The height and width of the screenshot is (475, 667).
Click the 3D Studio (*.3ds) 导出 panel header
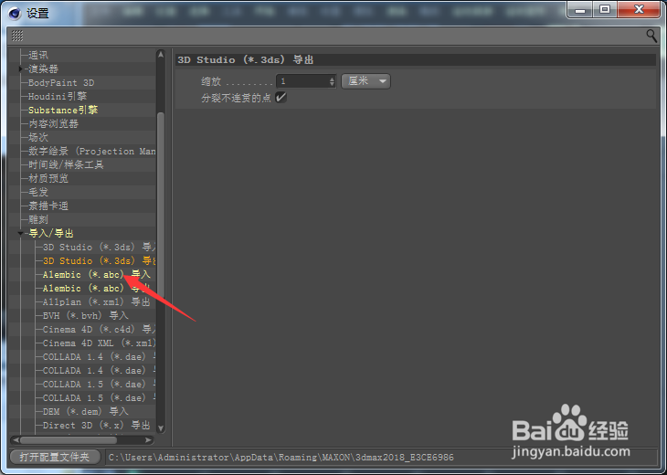pos(415,59)
